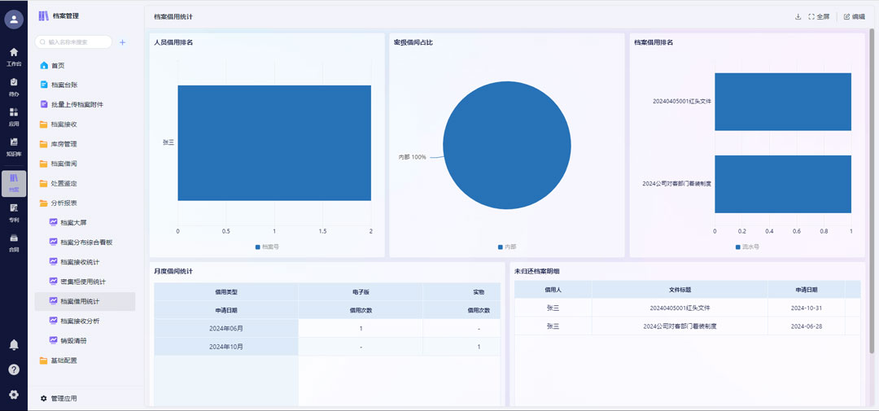The width and height of the screenshot is (879, 411).
Task: Toggle the 内部 legend under the pie chart
Action: coord(506,247)
